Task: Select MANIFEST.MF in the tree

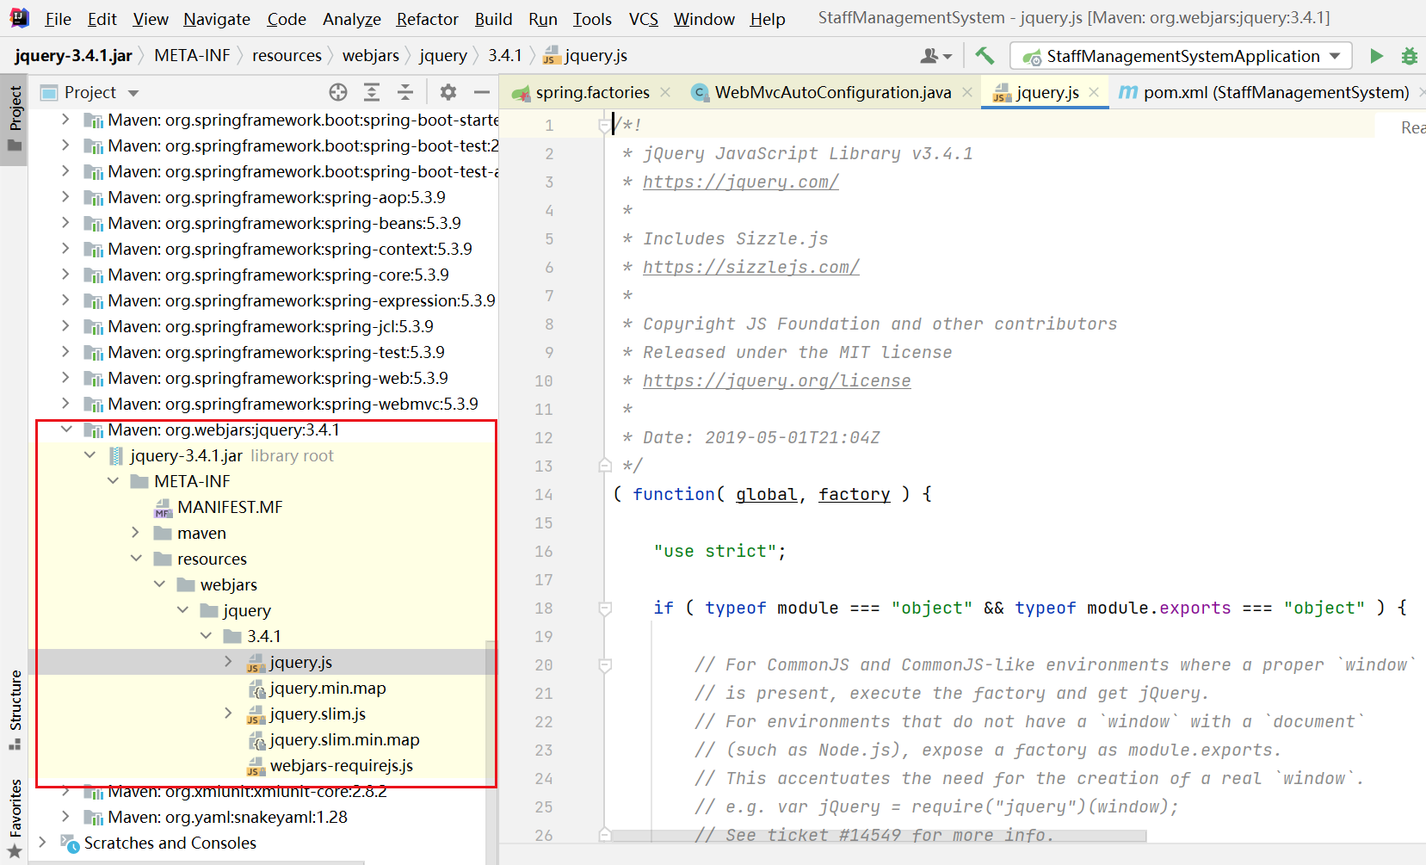Action: tap(230, 507)
